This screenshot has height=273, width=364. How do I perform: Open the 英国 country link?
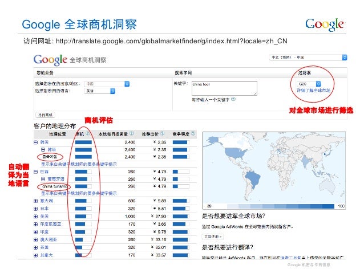click(x=45, y=247)
